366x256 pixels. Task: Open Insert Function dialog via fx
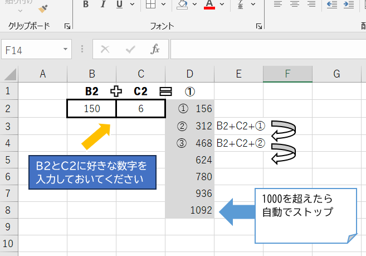tap(155, 49)
